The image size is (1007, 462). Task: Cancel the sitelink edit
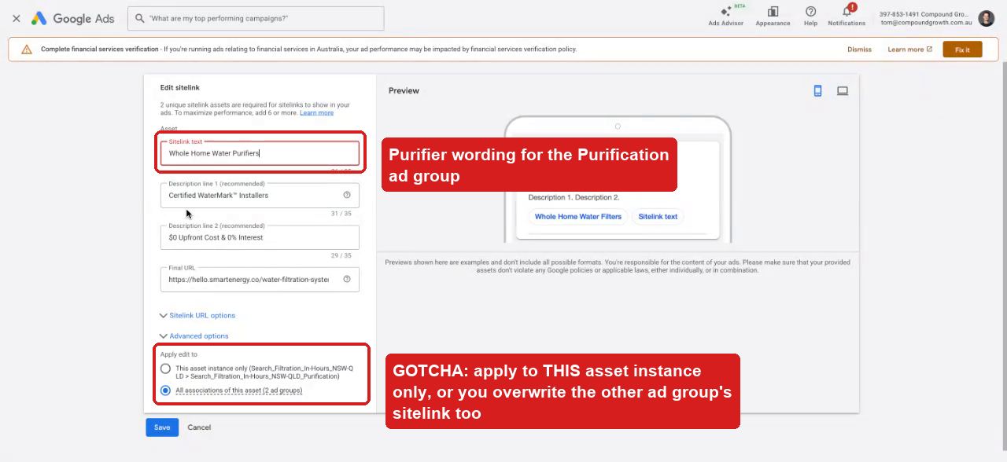point(199,427)
